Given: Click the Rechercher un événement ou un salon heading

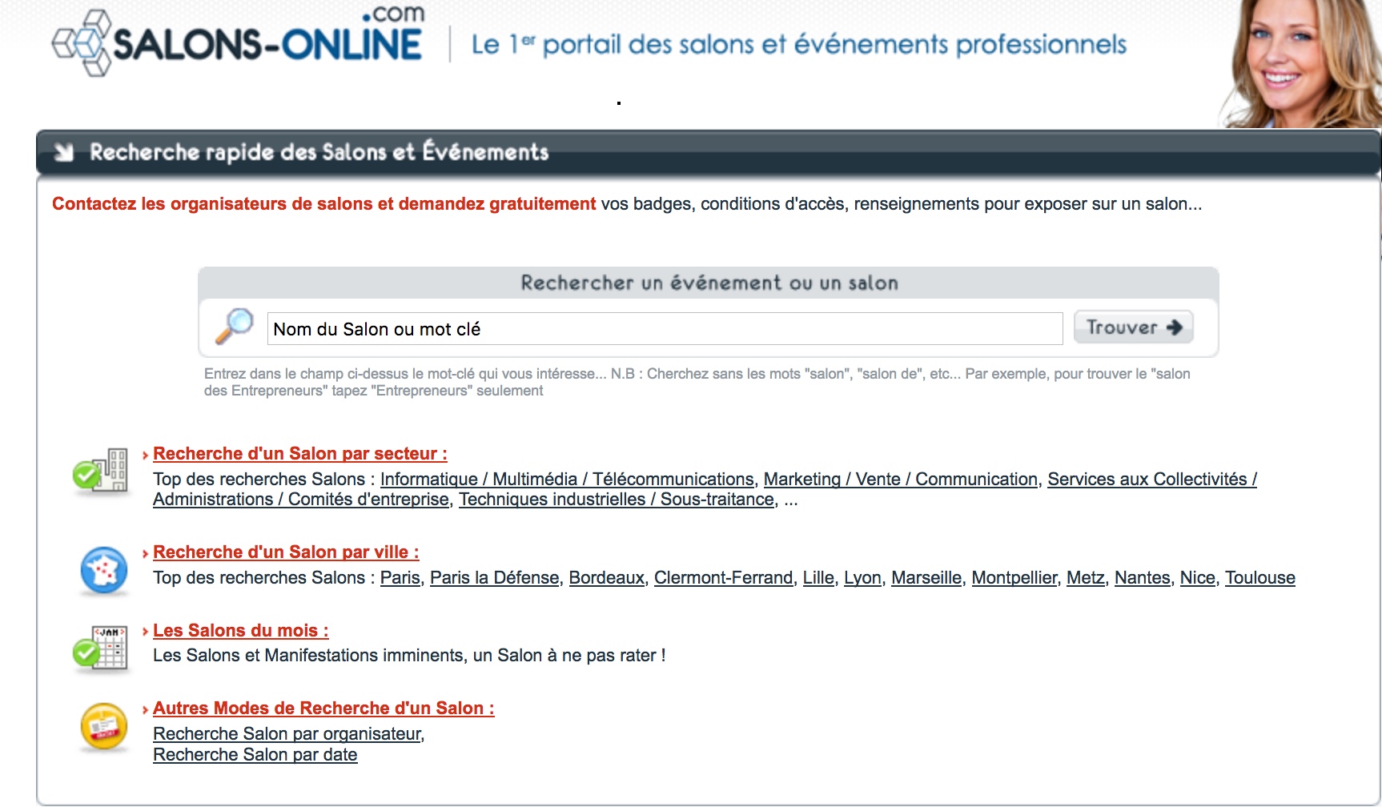Looking at the screenshot, I should (x=709, y=283).
